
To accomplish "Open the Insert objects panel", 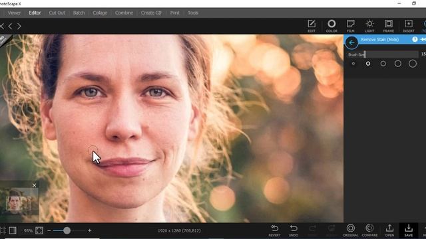I will click(x=408, y=26).
